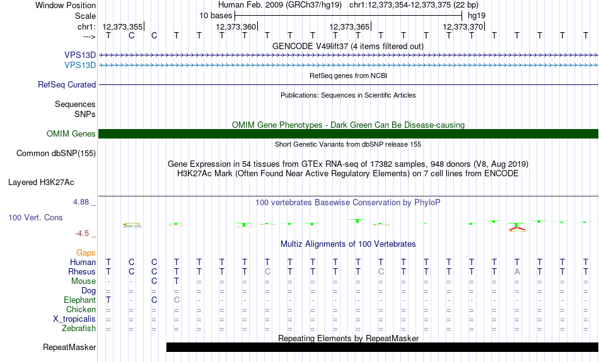Click the Common dbSNP(155) track label
This screenshot has width=599, height=362.
56,154
